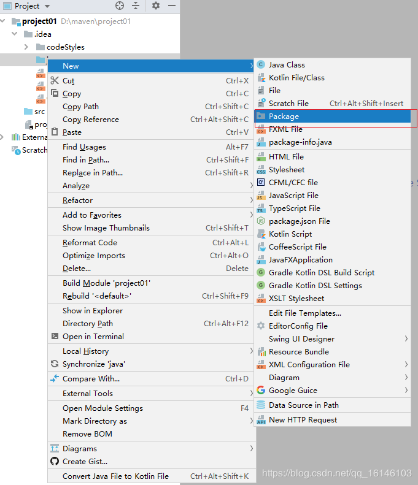This screenshot has height=485, width=418.
Task: Open the Refactor submenu
Action: 151,200
